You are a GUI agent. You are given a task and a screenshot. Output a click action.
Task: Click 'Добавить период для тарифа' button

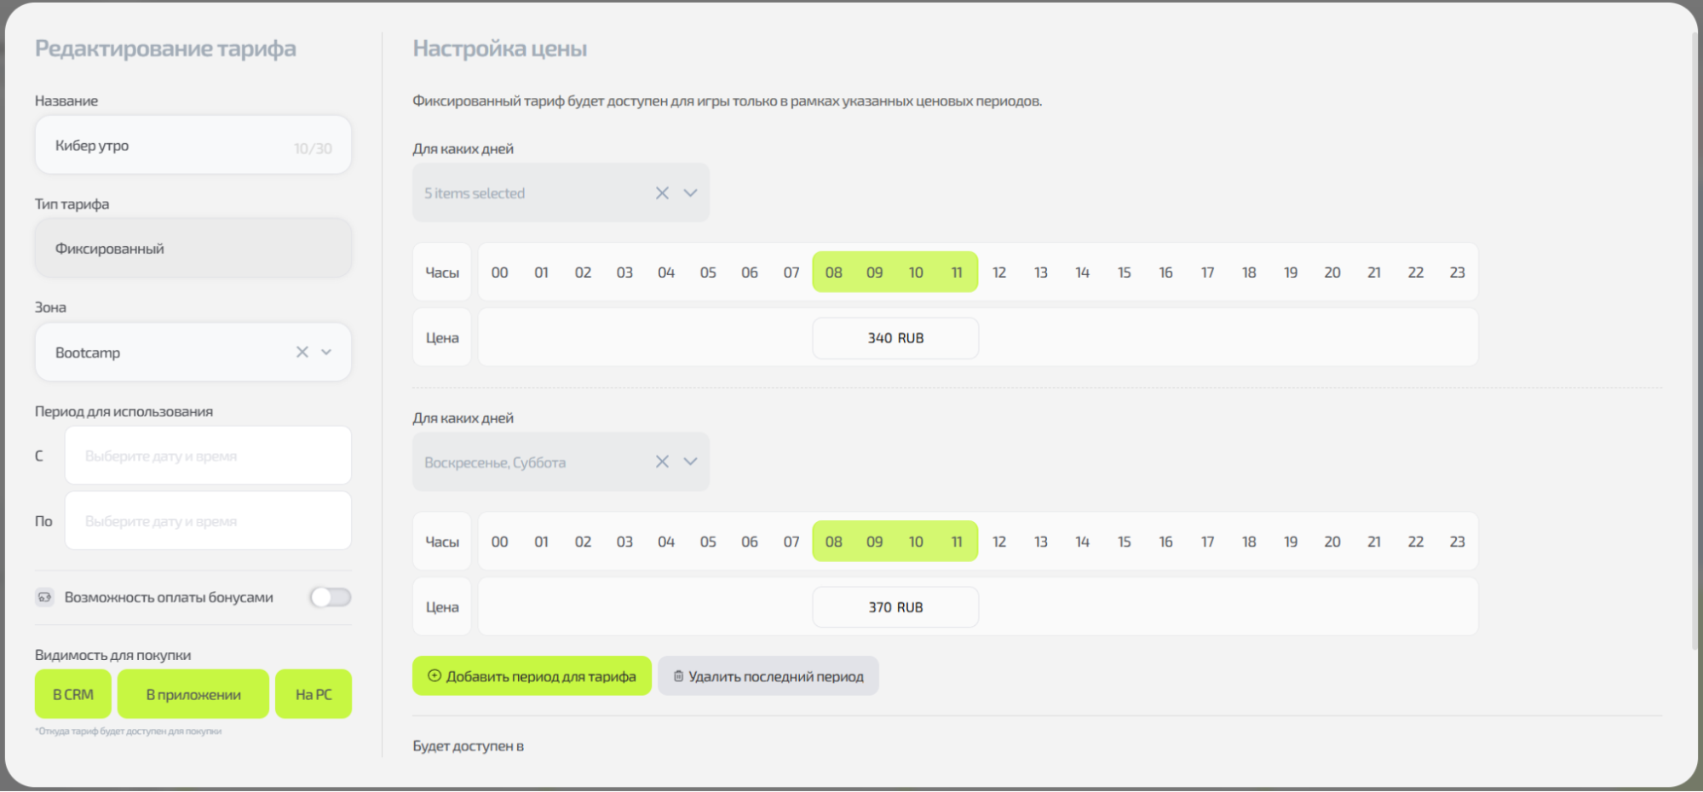click(x=532, y=676)
